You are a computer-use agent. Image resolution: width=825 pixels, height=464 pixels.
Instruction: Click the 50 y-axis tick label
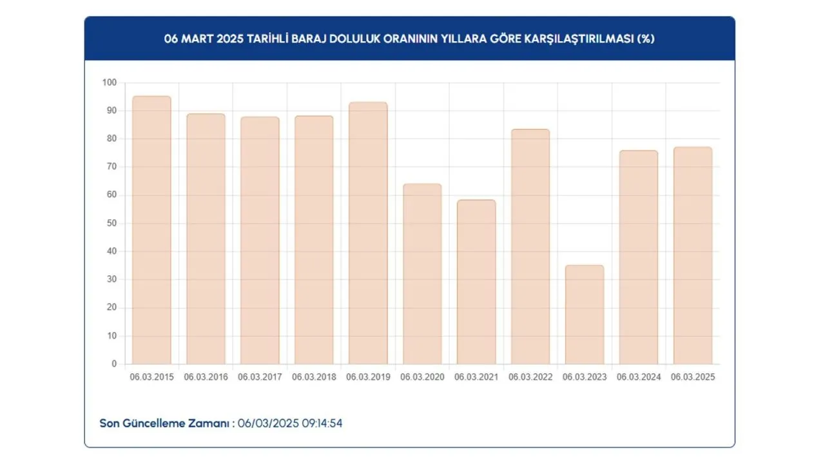coord(112,223)
